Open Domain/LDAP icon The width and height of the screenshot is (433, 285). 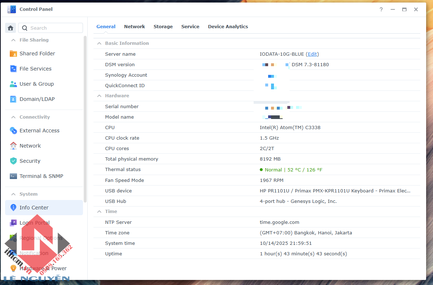point(13,99)
